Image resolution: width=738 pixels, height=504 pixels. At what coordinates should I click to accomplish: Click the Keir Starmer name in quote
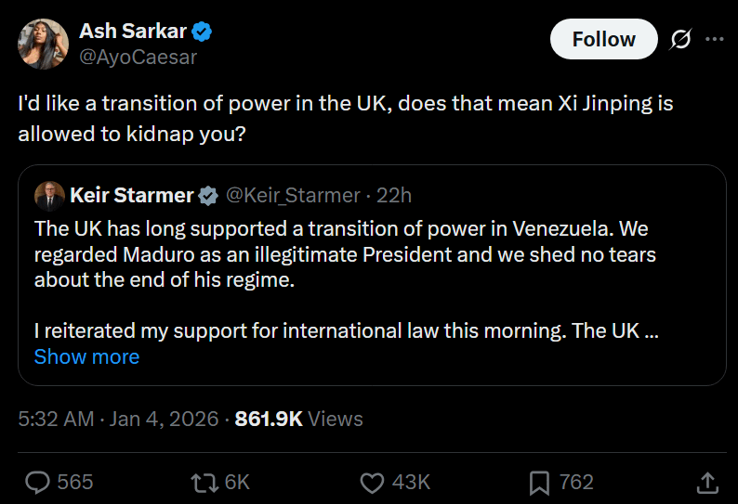[x=130, y=195]
